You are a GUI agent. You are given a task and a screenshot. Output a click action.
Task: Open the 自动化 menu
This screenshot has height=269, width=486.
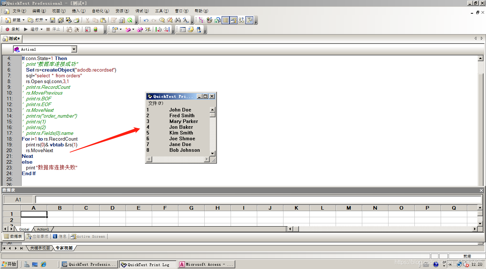[100, 11]
